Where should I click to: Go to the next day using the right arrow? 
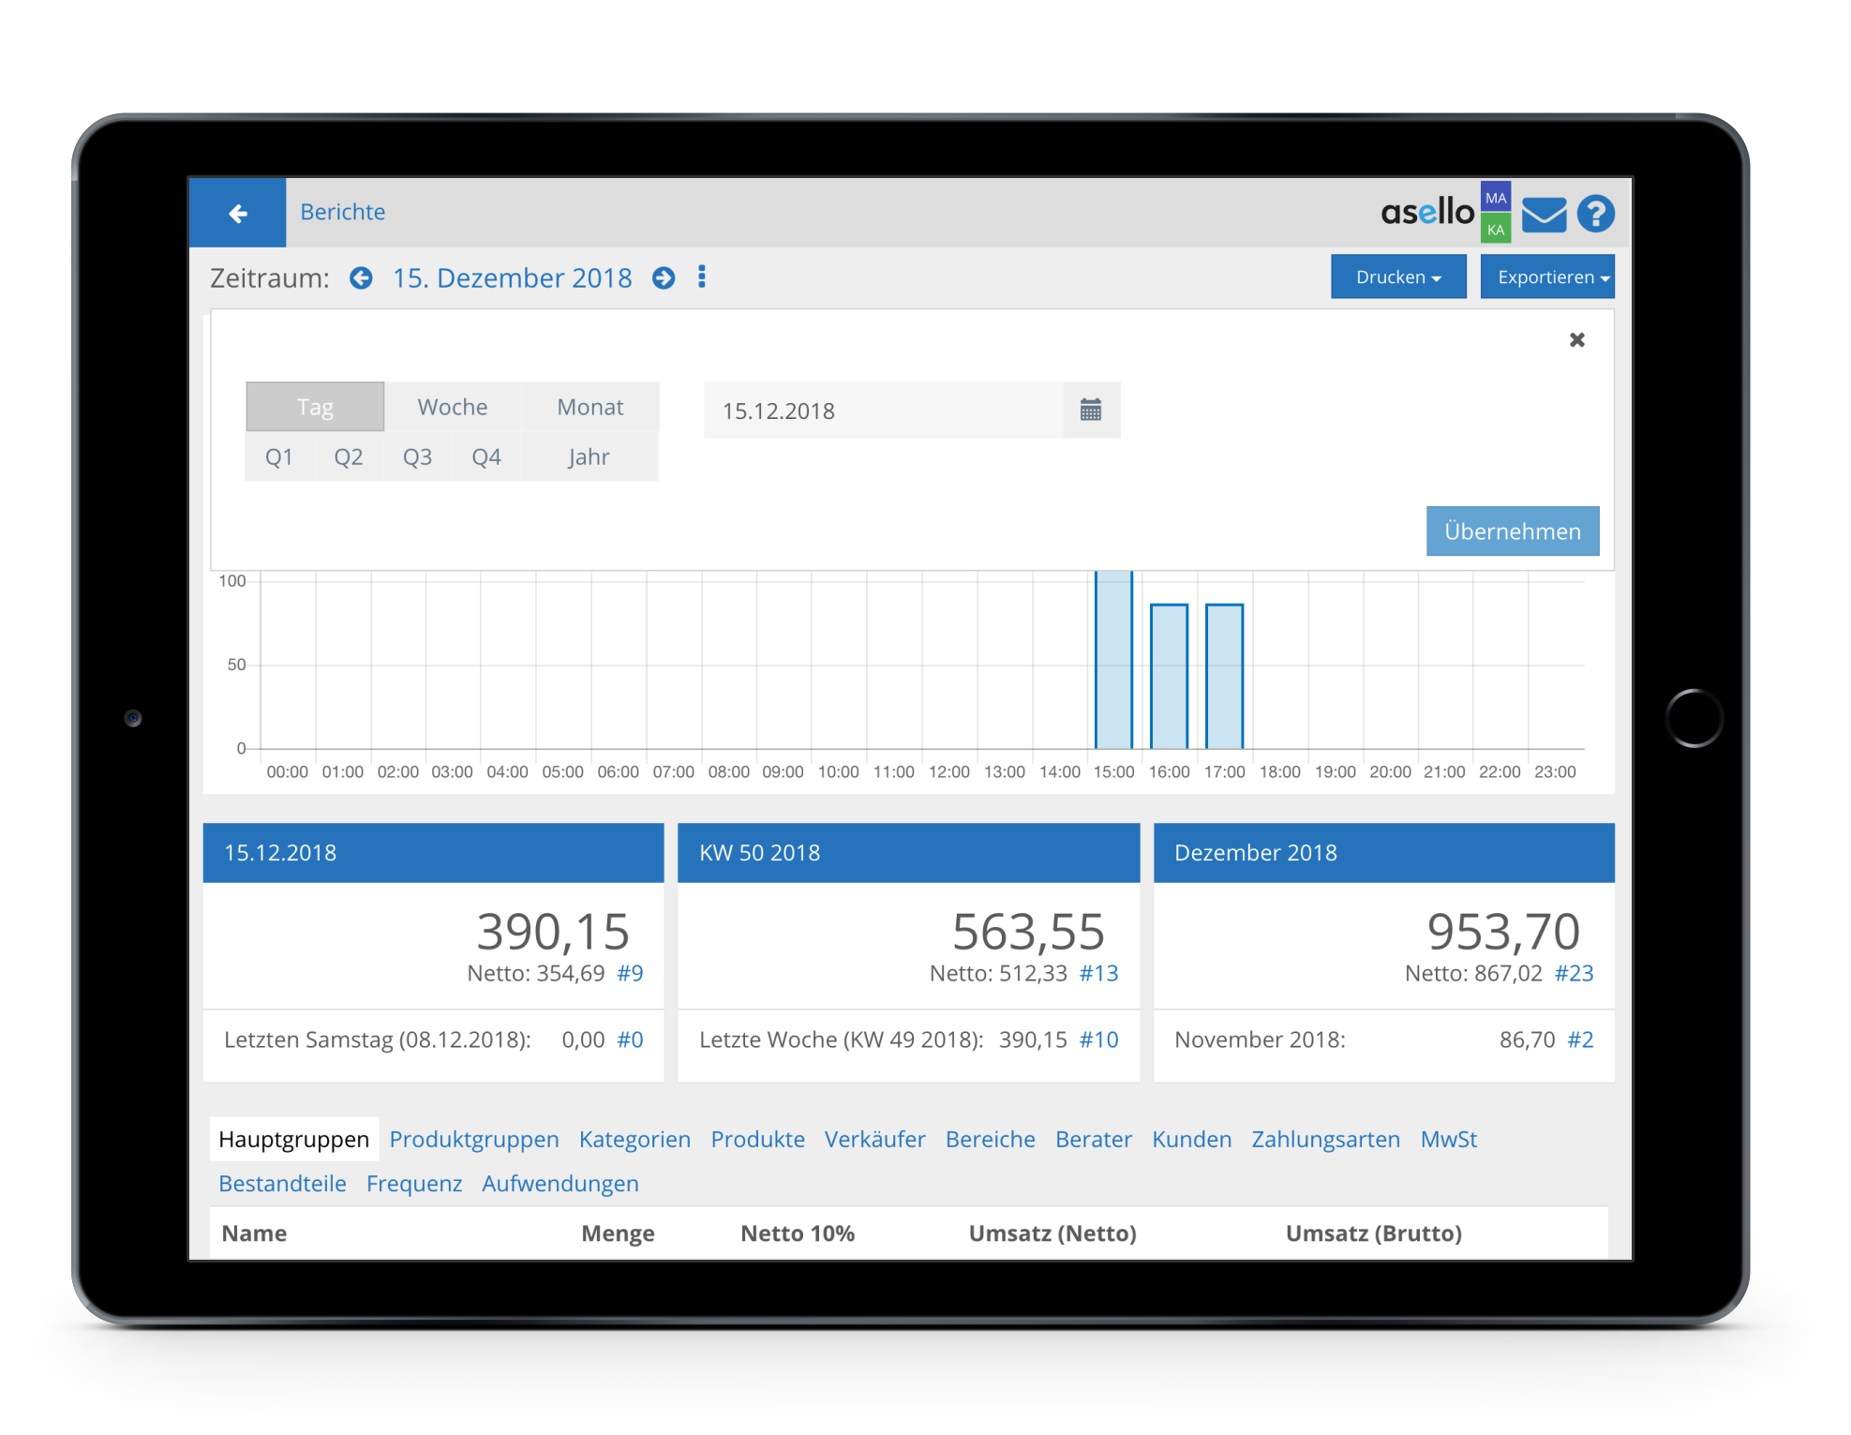click(664, 278)
